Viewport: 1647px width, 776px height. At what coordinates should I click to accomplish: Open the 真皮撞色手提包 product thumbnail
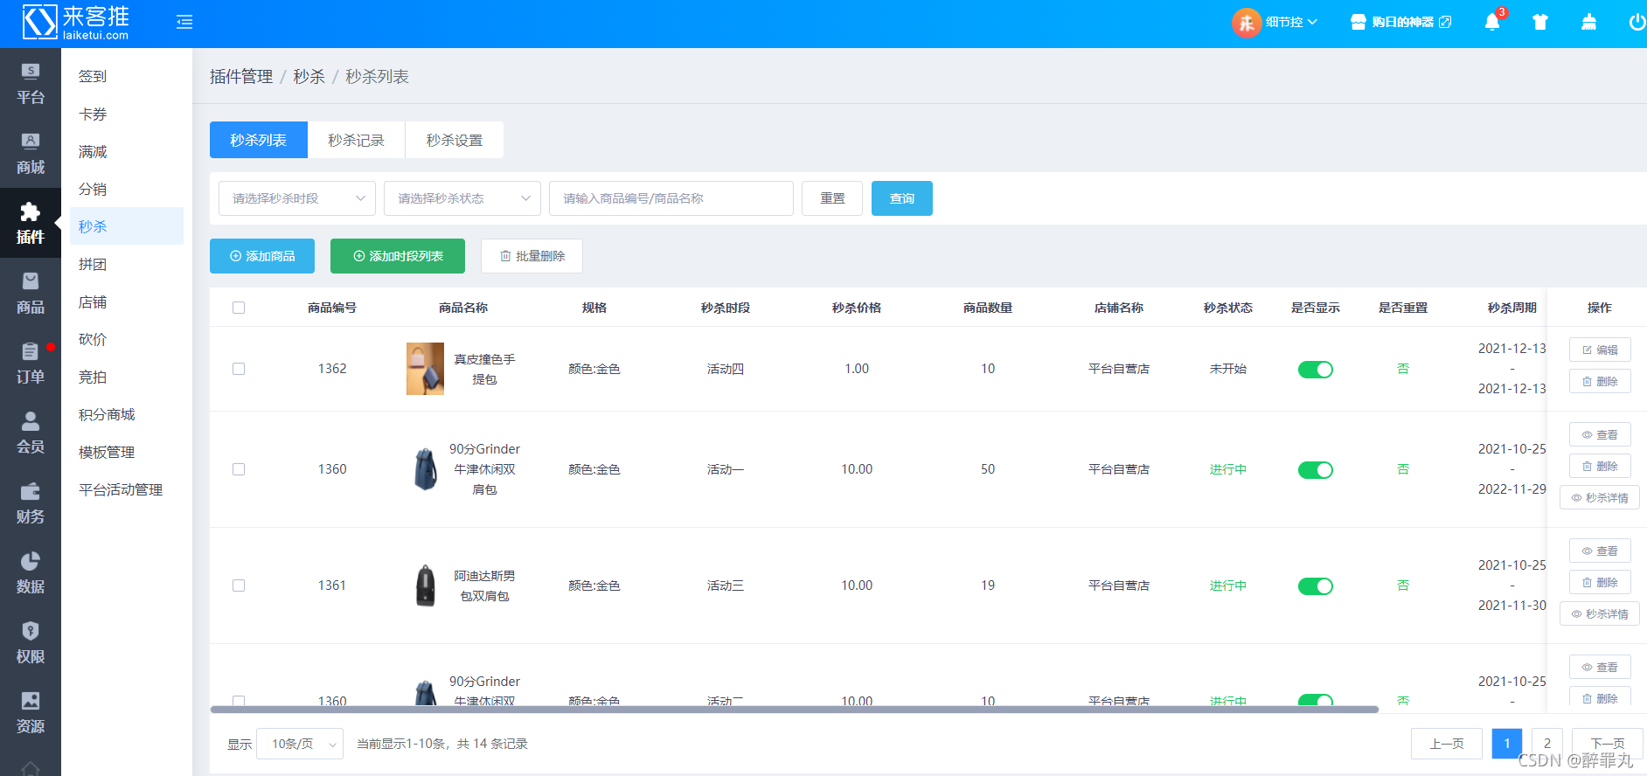coord(425,369)
